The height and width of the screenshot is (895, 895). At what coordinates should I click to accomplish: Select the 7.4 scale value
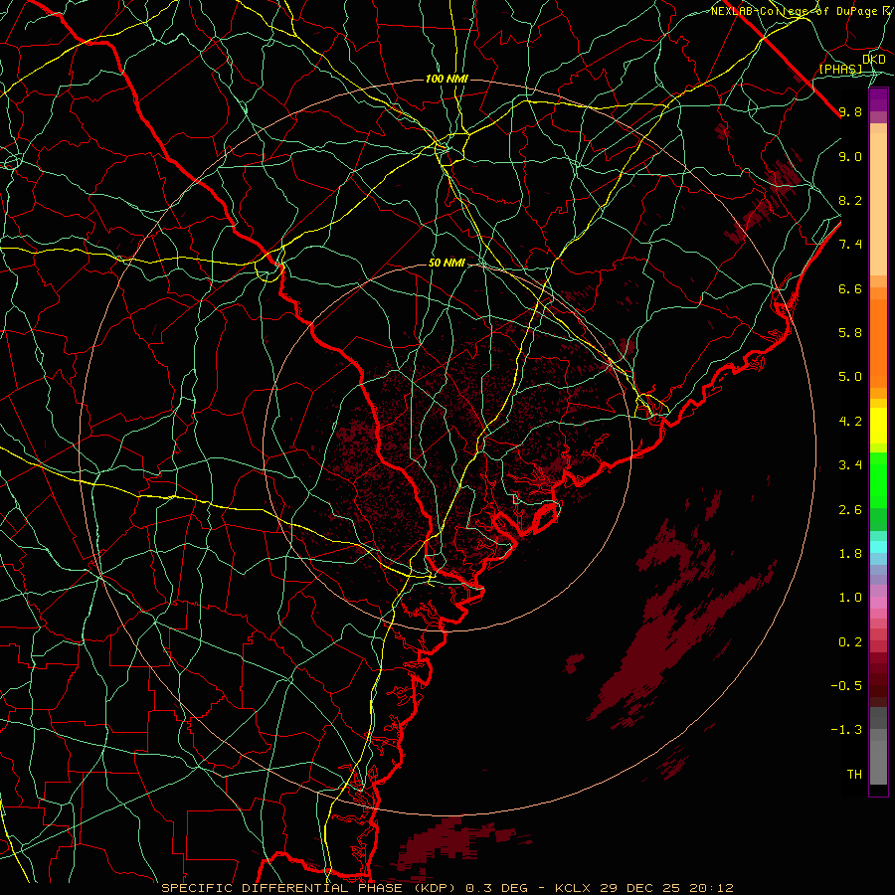[x=850, y=245]
